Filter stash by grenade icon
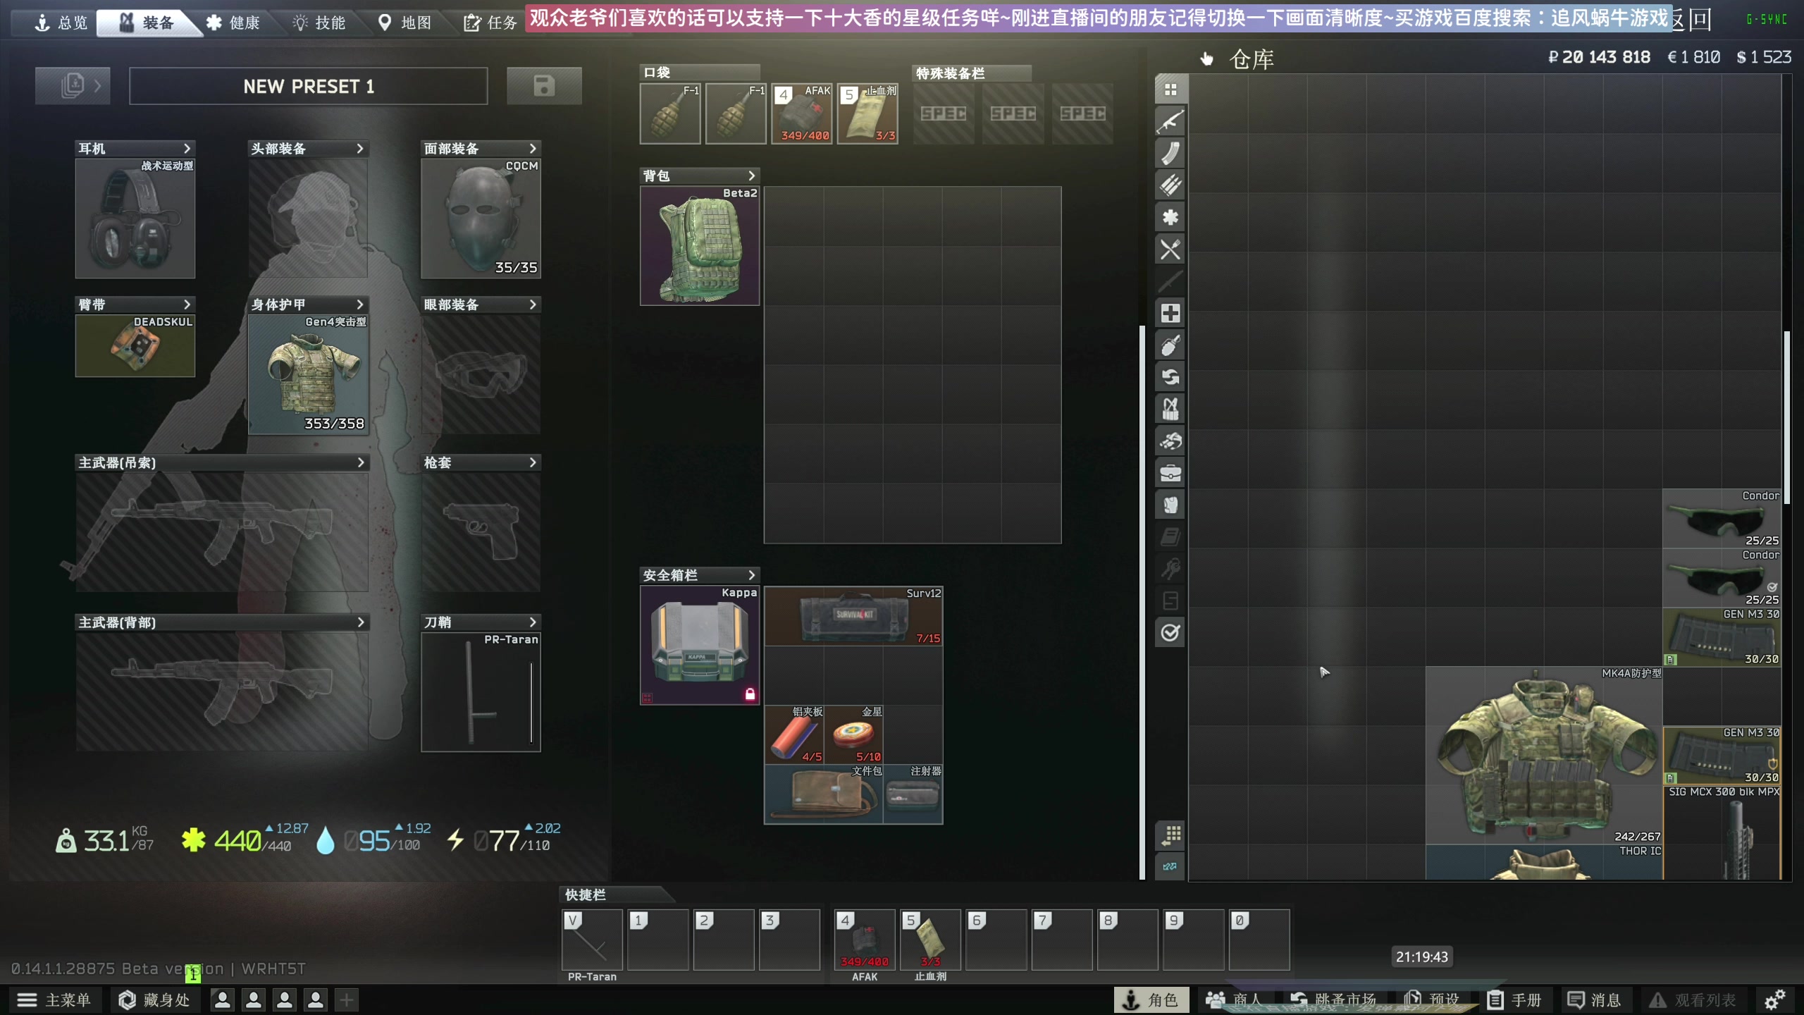 coord(1170,345)
